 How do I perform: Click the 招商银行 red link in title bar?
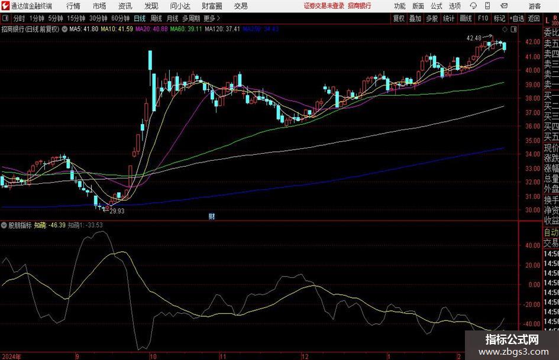360,6
